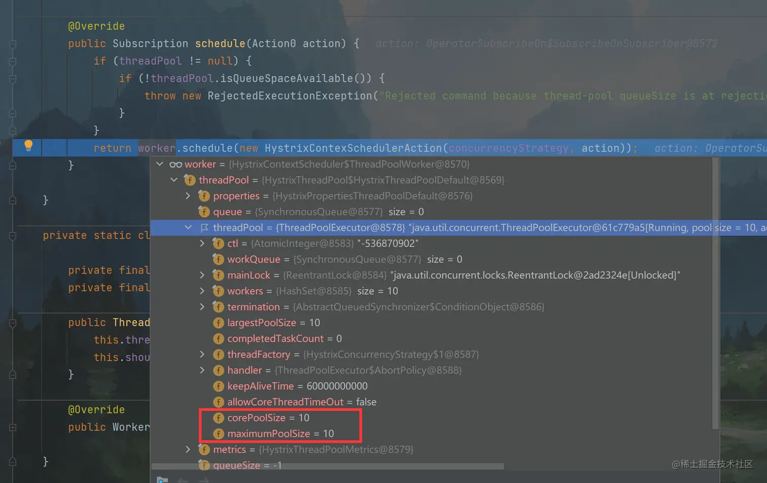Click the HystrixContexSchedulerAction constructor name

[354, 148]
